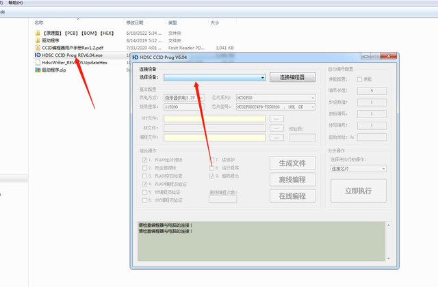Image resolution: width=438 pixels, height=287 pixels.
Task: Toggle the FLASH full erase checkbox
Action: click(144, 160)
